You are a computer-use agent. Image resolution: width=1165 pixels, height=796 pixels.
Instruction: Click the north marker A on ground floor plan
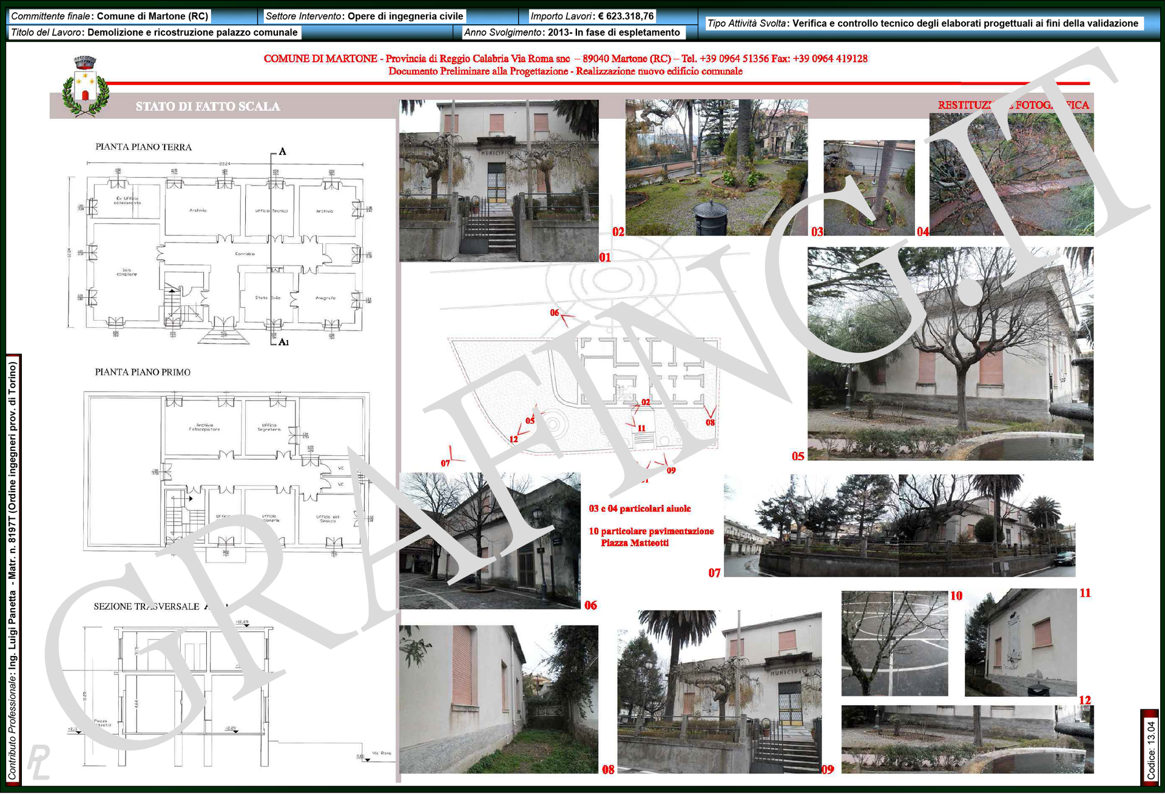tap(282, 152)
